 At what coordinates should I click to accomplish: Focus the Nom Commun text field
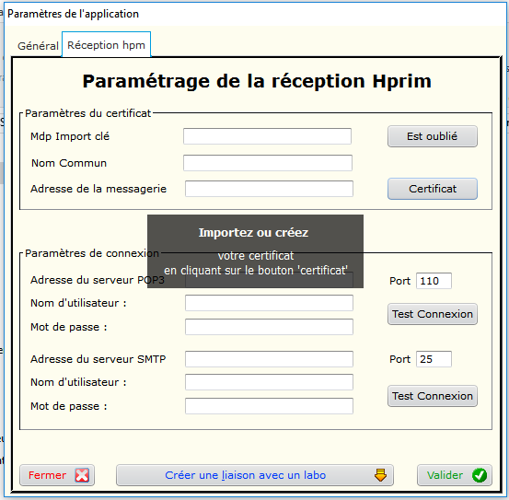coord(268,163)
